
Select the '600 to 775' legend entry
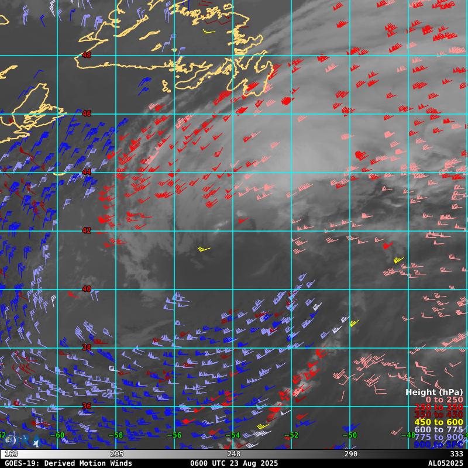coord(439,429)
